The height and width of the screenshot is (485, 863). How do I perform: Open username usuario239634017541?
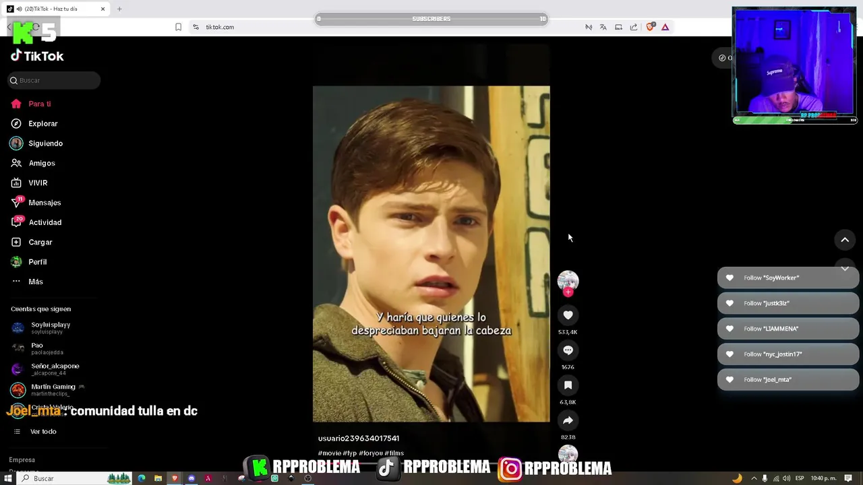tap(359, 439)
